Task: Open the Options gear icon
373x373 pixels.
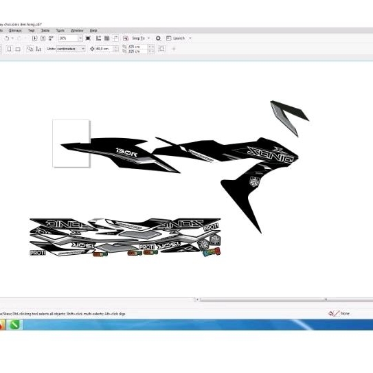Action: point(158,38)
